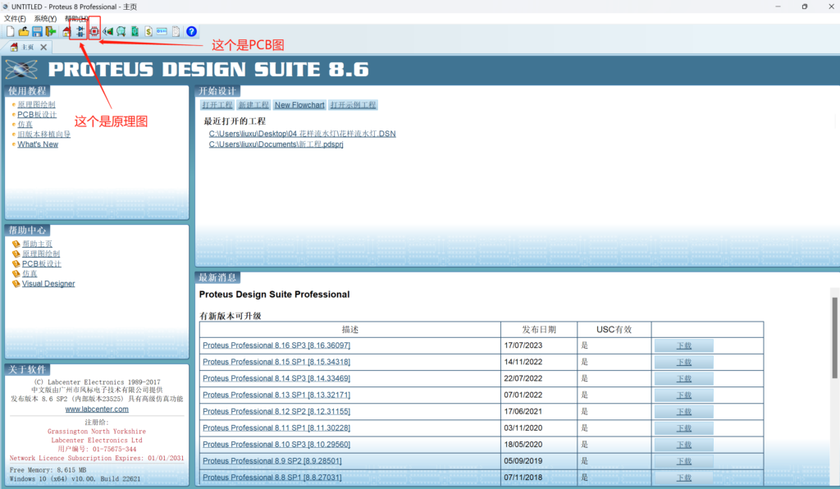Click the New Project toolbar icon
The width and height of the screenshot is (840, 489).
10,32
